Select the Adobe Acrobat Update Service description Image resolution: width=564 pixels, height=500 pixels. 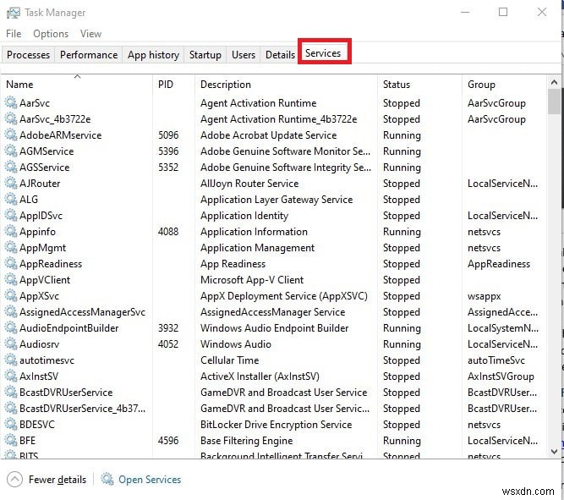point(268,135)
